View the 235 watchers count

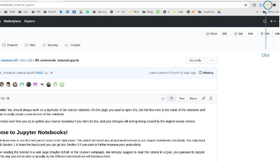pos(224,34)
